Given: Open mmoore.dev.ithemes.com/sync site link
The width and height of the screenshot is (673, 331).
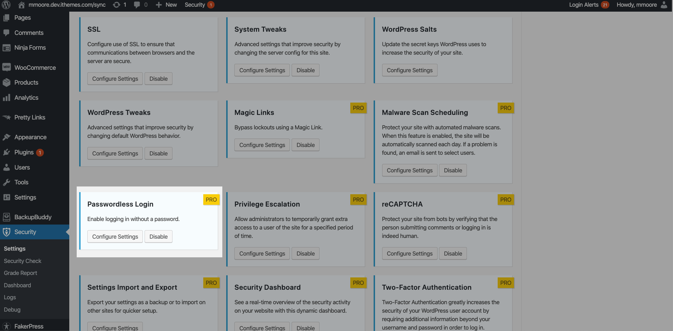Looking at the screenshot, I should pyautogui.click(x=67, y=5).
